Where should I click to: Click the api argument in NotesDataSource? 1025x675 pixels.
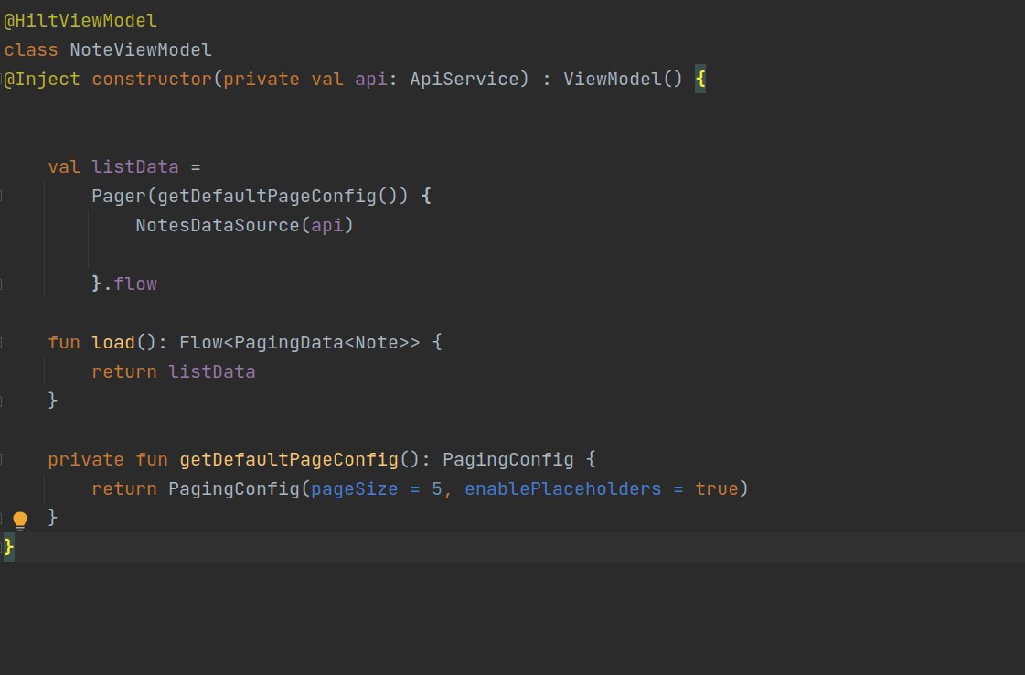[326, 226]
